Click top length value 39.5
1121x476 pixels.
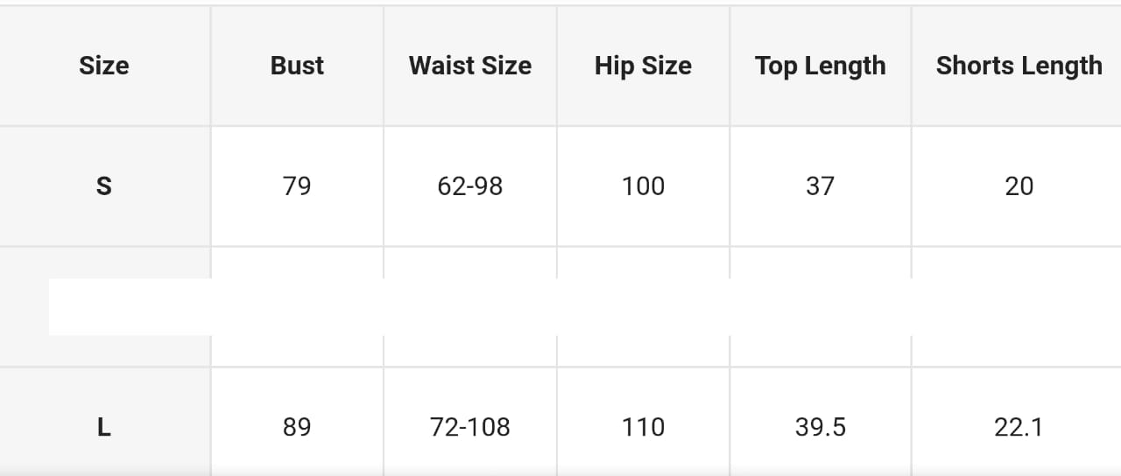tap(821, 427)
